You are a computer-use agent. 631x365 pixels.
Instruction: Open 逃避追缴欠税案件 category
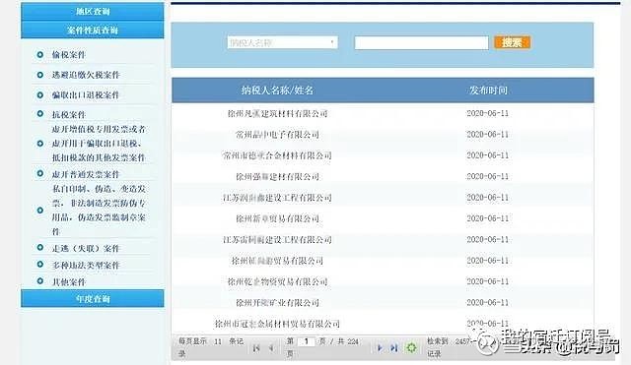[x=86, y=75]
